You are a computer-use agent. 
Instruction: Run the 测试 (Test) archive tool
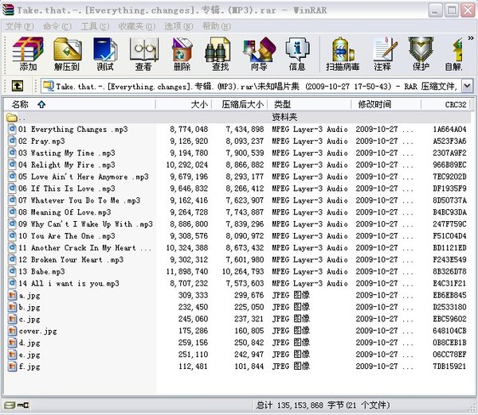[105, 54]
